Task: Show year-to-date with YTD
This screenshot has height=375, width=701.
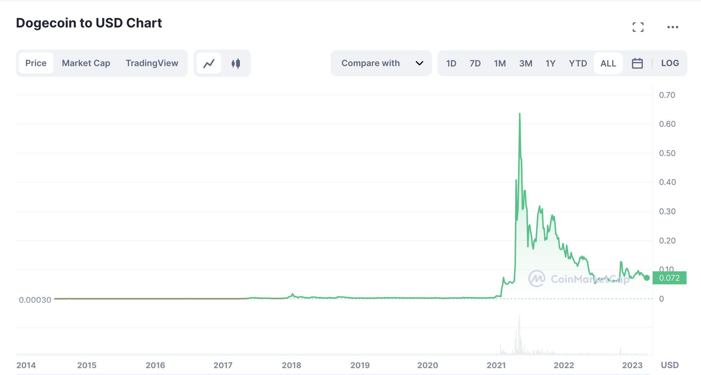Action: [578, 64]
